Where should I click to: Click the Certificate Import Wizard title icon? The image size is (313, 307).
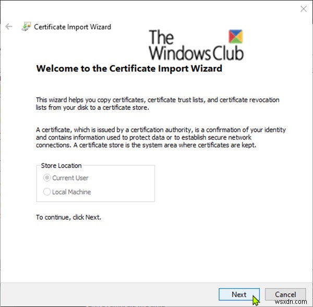click(x=26, y=27)
